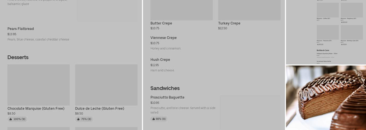Select Pellegrino Sparkling Water item

[327, 54]
